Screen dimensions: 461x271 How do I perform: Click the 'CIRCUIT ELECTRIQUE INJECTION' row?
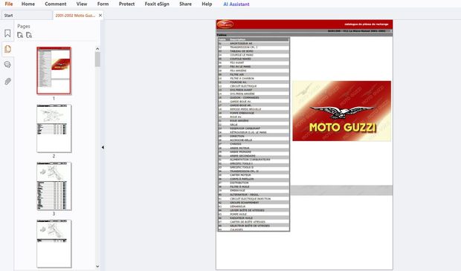pos(254,199)
